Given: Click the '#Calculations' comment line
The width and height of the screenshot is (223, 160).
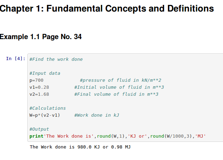Looking at the screenshot, I should click(48, 108).
